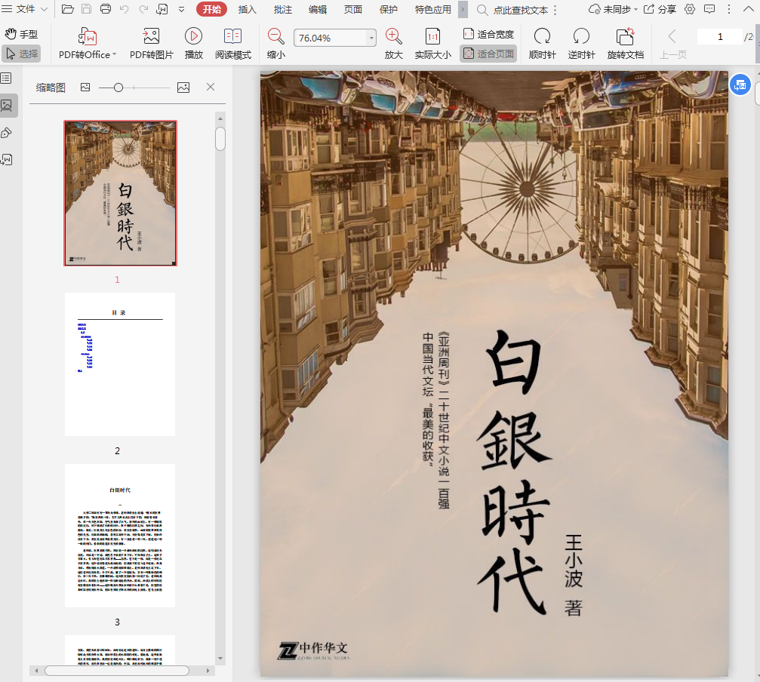760x682 pixels.
Task: Click the print icon in the top bar
Action: pos(106,9)
